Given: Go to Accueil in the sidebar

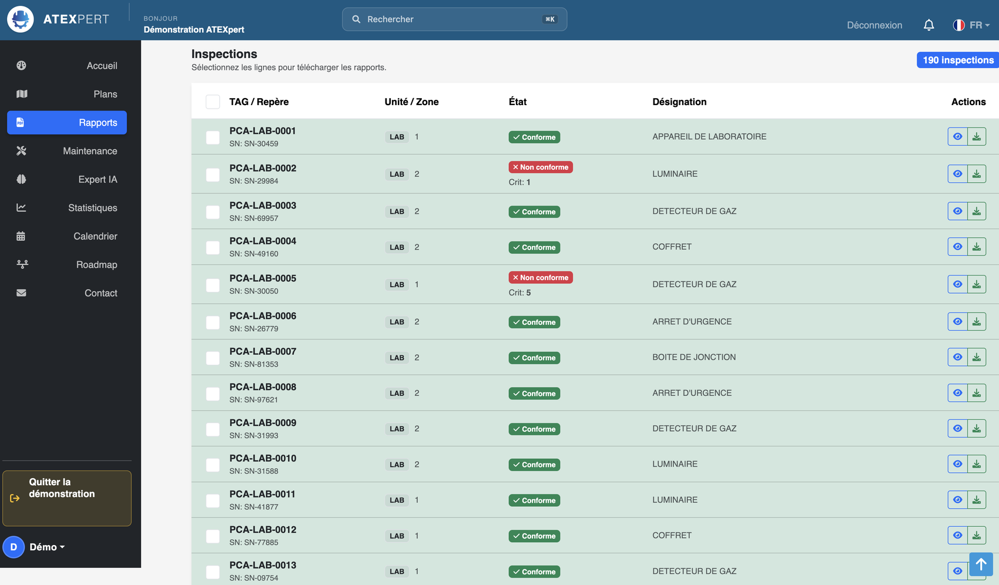Looking at the screenshot, I should (67, 66).
